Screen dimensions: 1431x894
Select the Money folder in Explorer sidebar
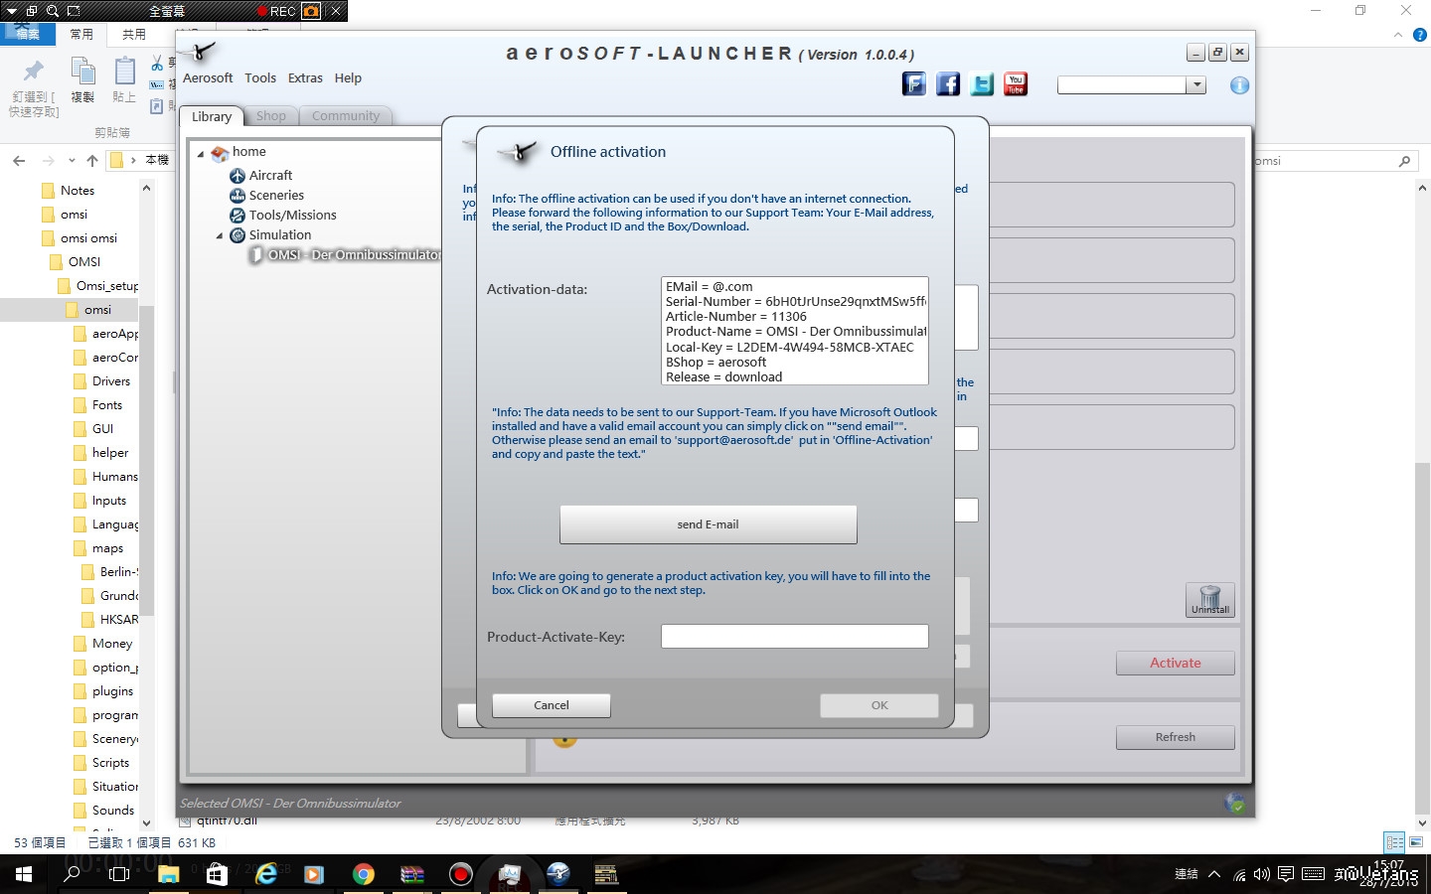[x=112, y=644]
